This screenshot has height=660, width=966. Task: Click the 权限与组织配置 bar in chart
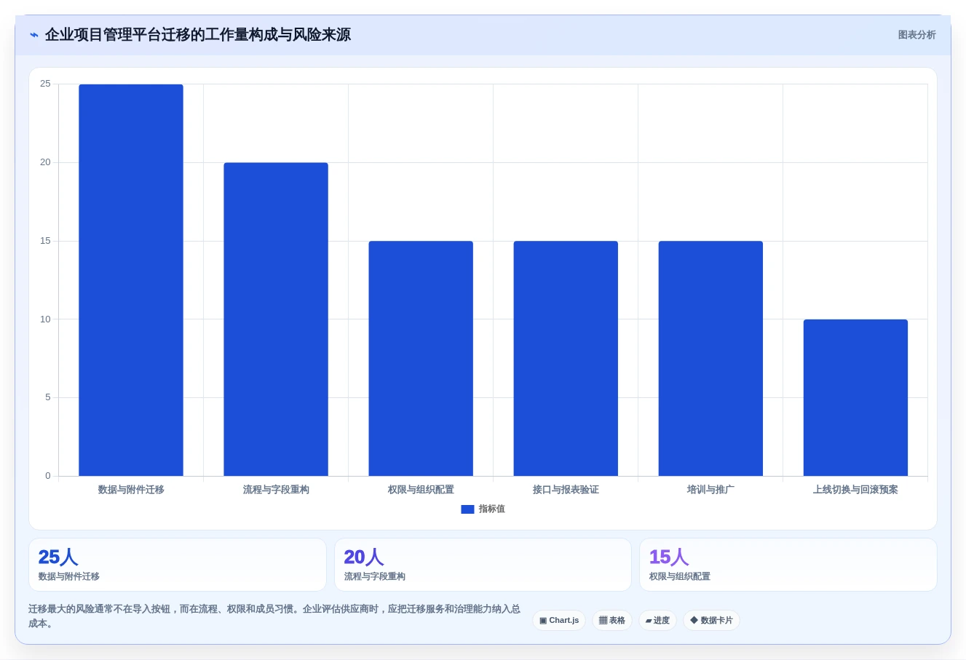pos(421,359)
